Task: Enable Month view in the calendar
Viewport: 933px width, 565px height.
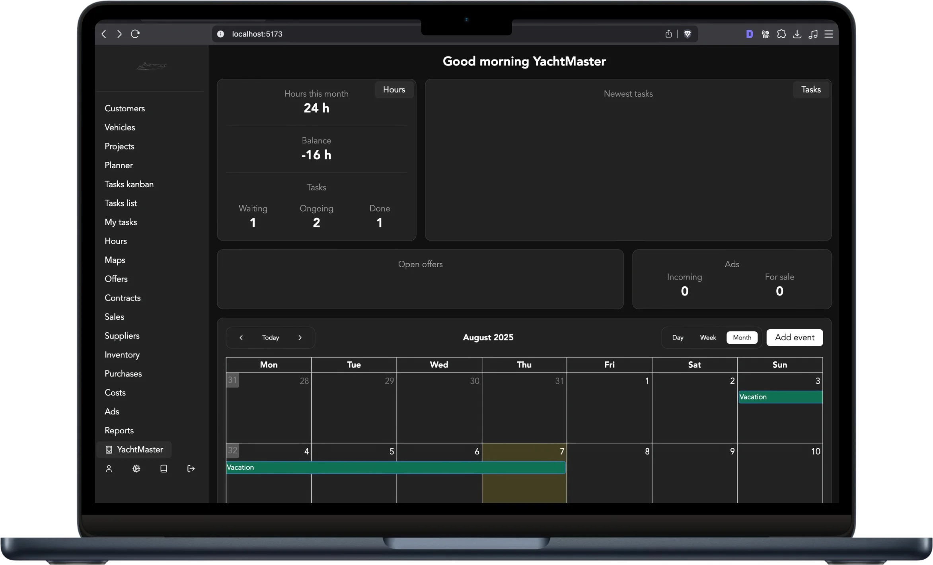Action: point(742,337)
